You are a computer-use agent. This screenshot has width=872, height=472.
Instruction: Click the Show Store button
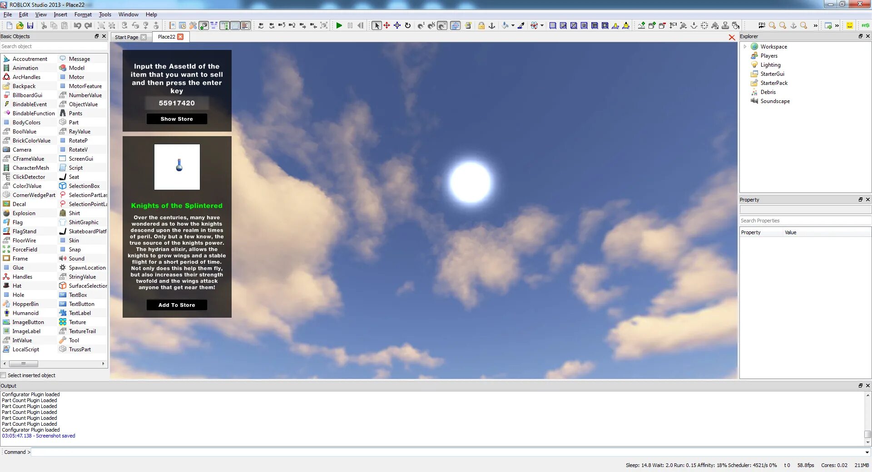177,119
